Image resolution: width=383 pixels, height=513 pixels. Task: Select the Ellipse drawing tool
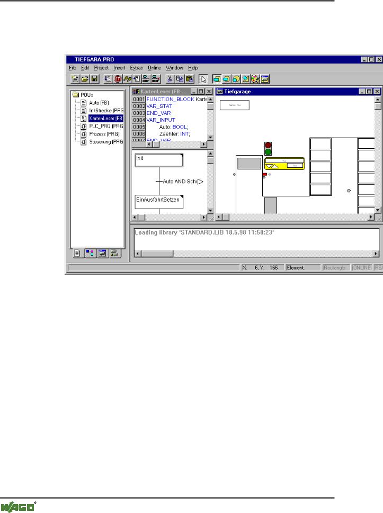tap(236, 79)
